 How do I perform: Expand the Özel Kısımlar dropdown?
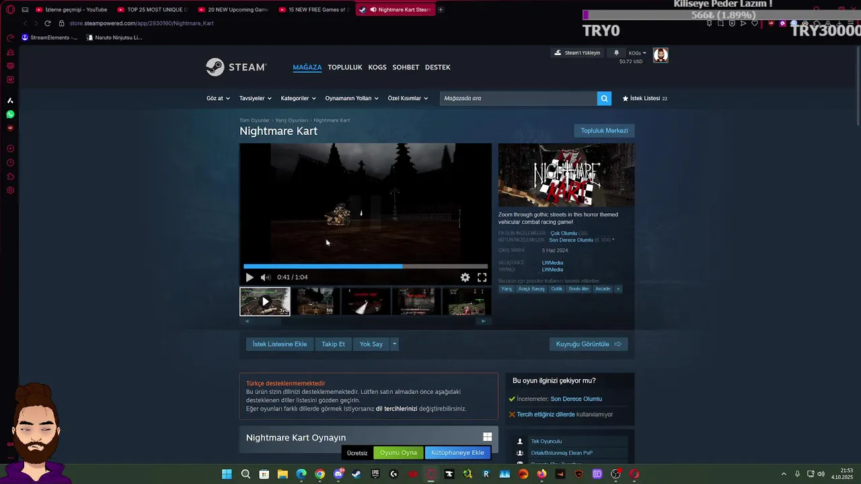click(x=408, y=98)
